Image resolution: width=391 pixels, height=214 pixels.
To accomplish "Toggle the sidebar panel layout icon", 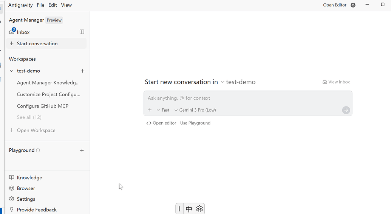I will pos(82,32).
